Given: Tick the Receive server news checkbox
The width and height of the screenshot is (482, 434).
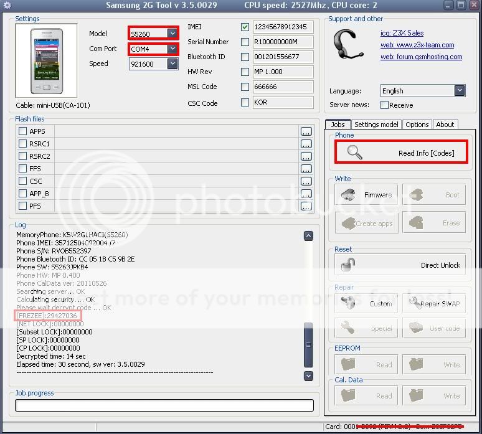Looking at the screenshot, I should [x=384, y=105].
